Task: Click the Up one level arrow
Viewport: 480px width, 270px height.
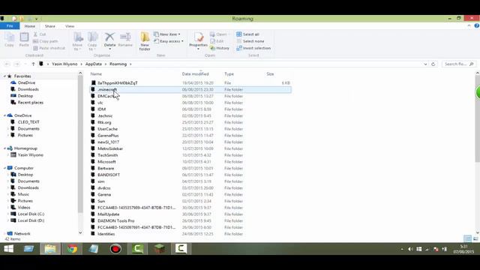Action: click(x=33, y=64)
